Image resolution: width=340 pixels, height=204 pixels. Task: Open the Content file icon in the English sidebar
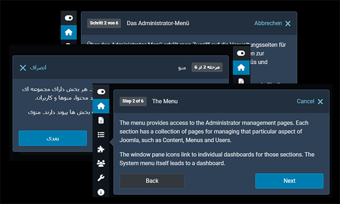coord(101,120)
